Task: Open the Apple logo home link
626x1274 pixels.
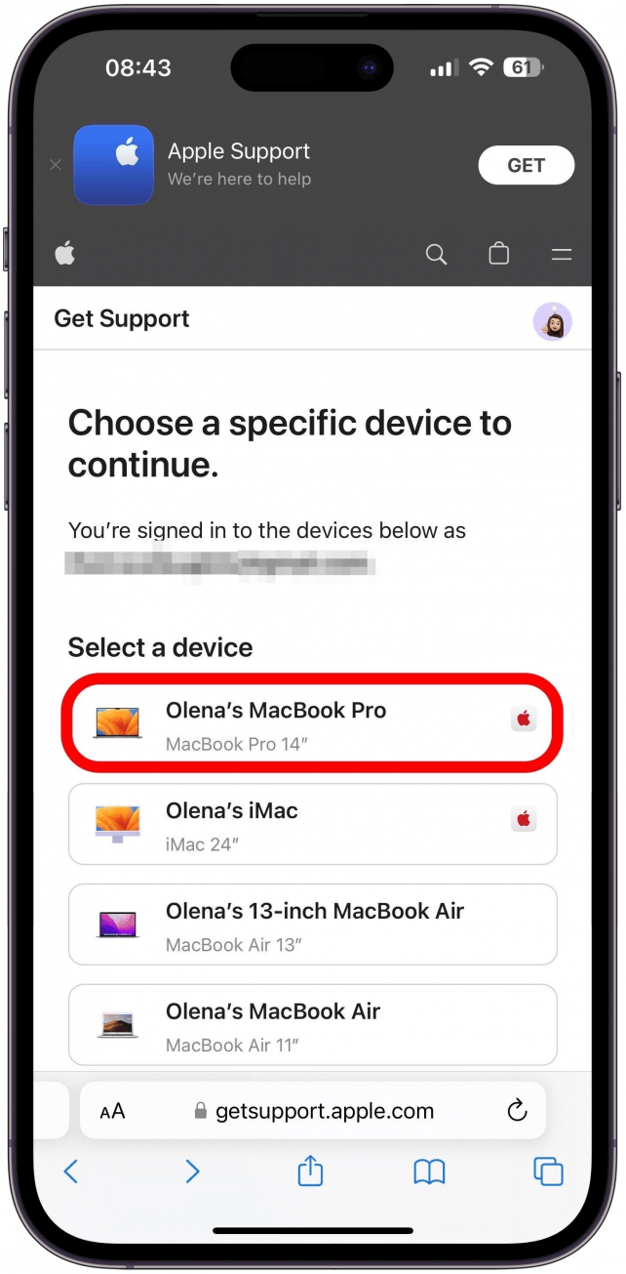Action: click(x=64, y=255)
